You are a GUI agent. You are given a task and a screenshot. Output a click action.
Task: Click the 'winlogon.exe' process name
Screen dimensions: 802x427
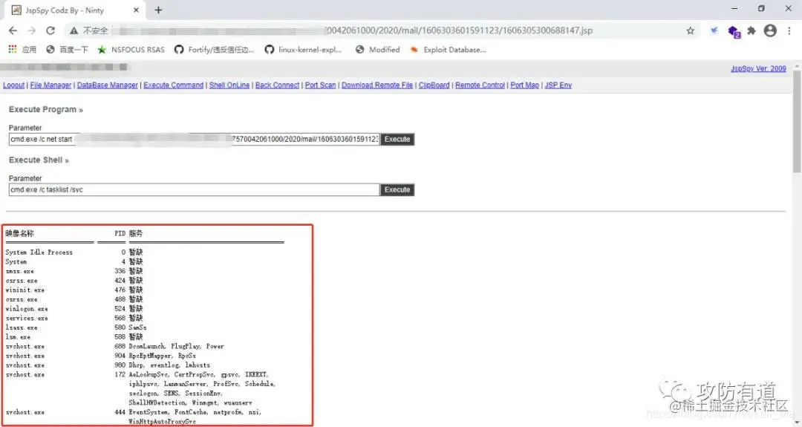coord(27,309)
